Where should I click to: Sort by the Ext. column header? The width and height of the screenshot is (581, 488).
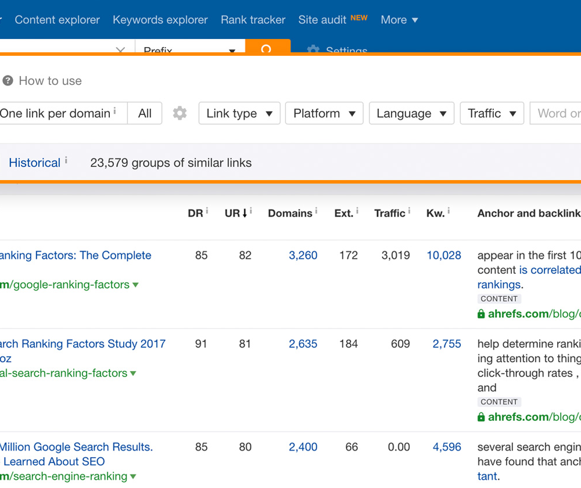(x=344, y=213)
